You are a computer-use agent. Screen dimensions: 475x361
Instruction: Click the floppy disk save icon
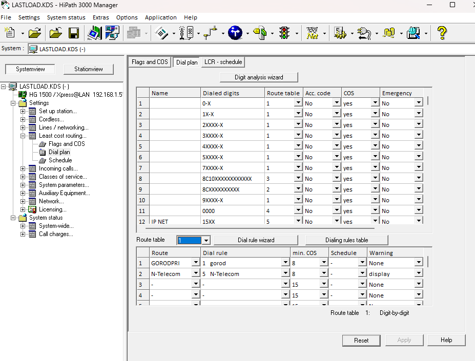pyautogui.click(x=74, y=33)
